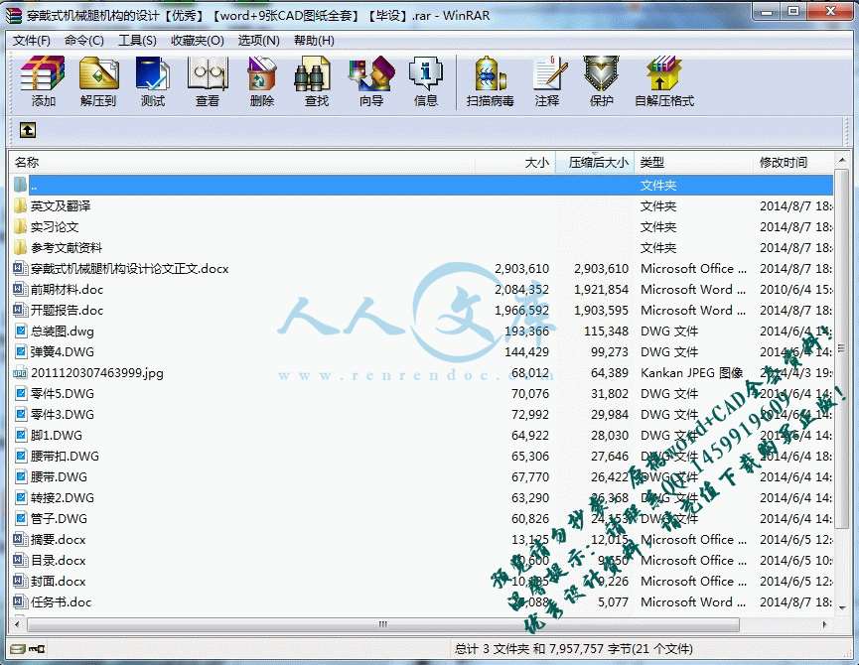Run the 测试 (Test) archive tool
859x665 pixels.
(x=153, y=81)
